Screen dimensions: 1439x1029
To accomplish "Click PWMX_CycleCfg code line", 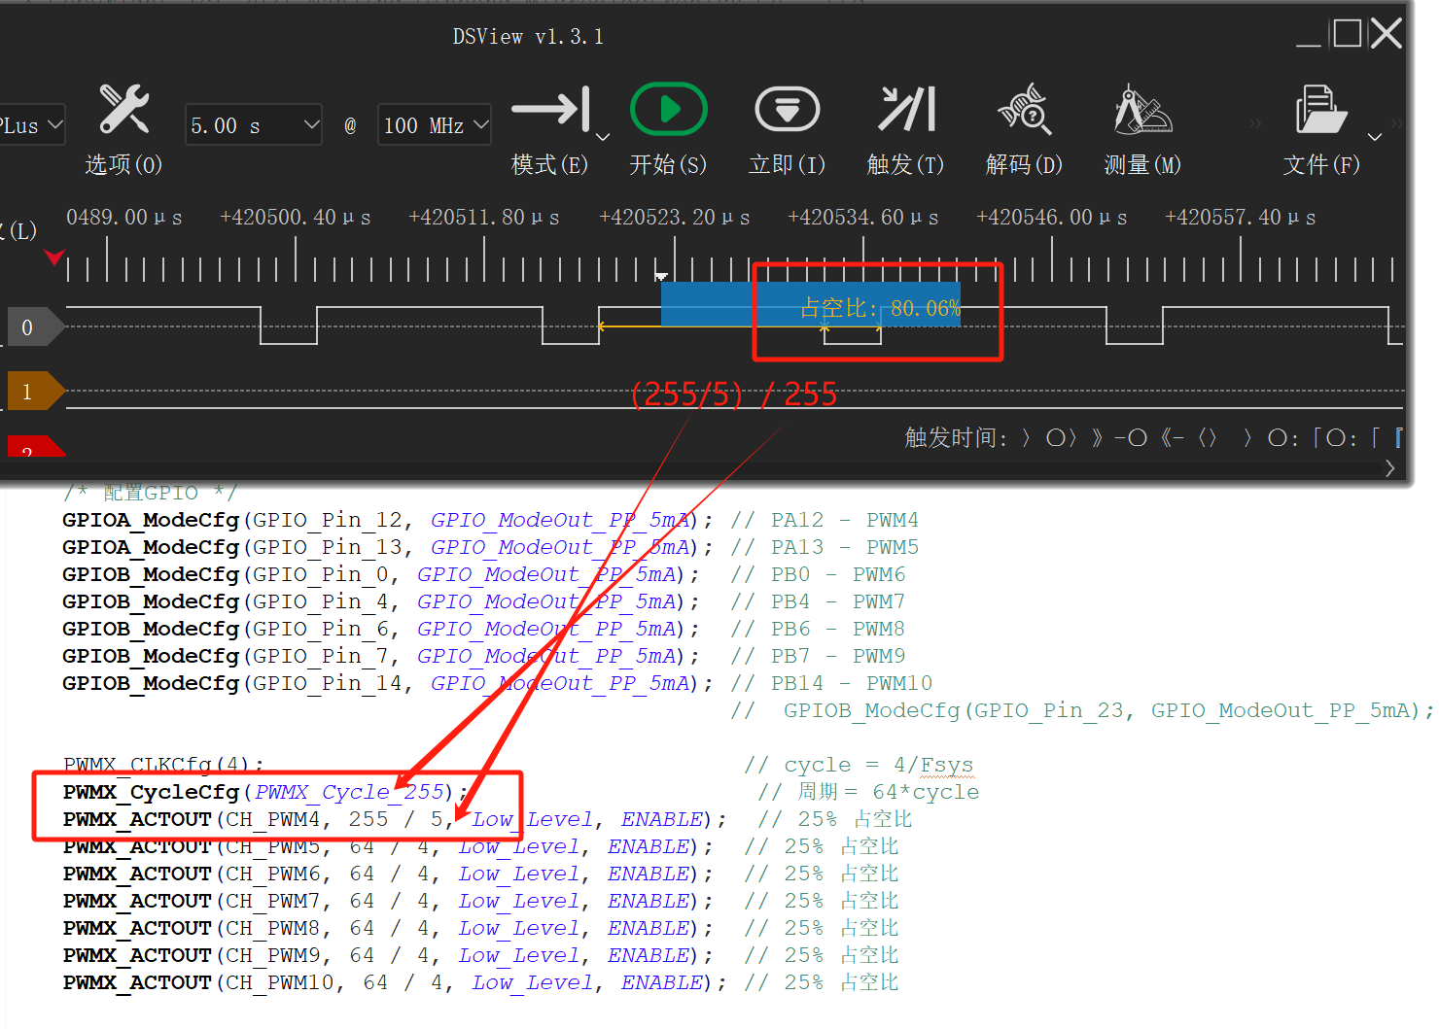I will click(x=265, y=792).
